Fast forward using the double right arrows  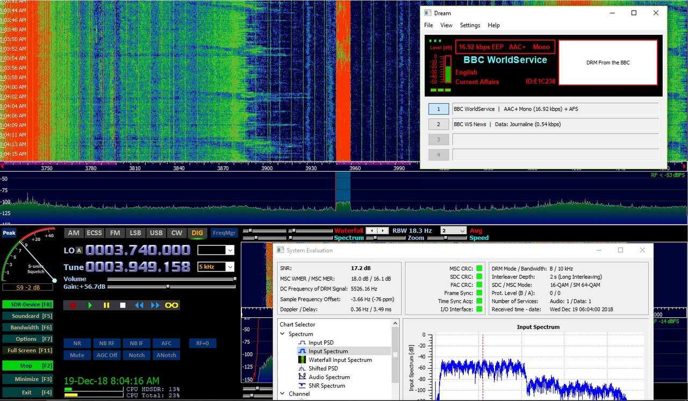click(x=155, y=305)
